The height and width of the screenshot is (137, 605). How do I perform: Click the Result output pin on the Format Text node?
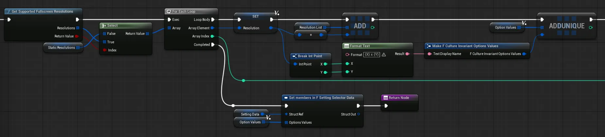pyautogui.click(x=407, y=54)
